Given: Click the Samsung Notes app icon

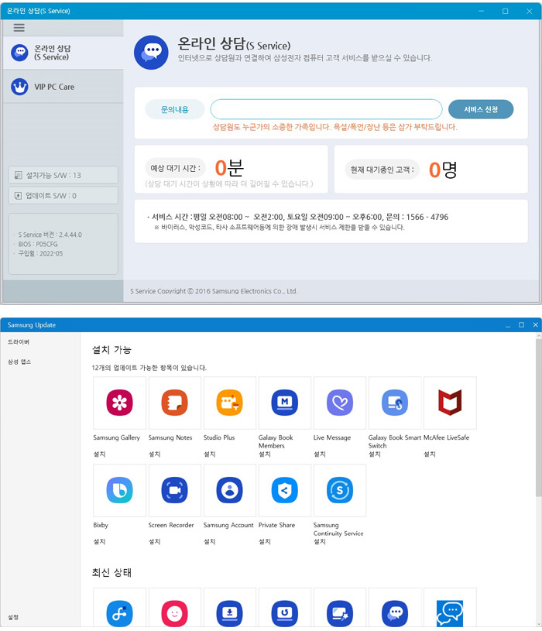Looking at the screenshot, I should (175, 403).
